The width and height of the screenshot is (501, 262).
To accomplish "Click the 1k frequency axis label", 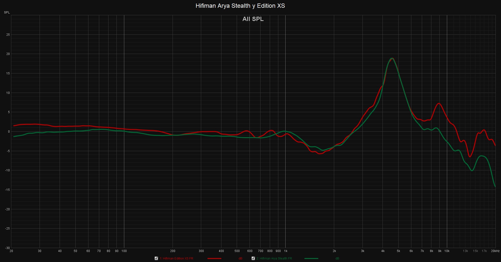I will (286, 251).
